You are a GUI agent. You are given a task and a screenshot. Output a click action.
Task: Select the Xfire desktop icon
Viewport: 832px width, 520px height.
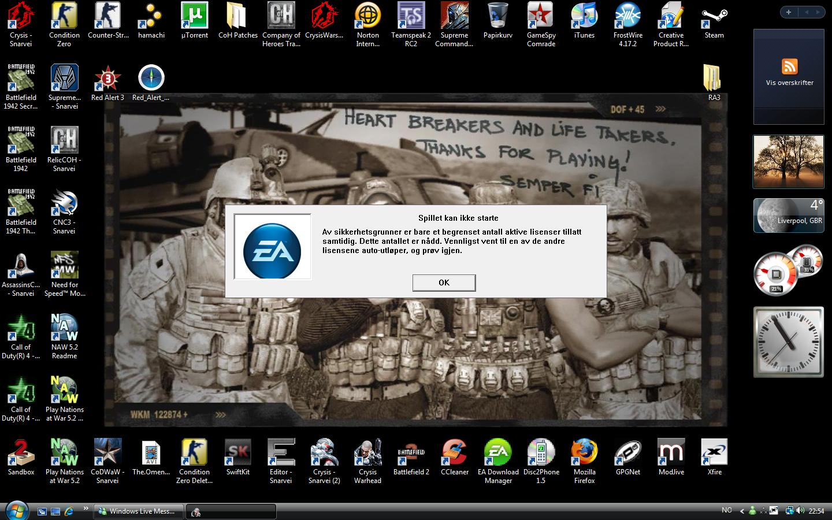[x=714, y=457]
